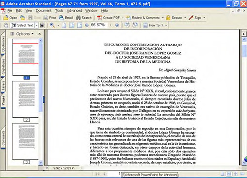Open the View menu
This screenshot has height=178, width=247.
coord(29,11)
